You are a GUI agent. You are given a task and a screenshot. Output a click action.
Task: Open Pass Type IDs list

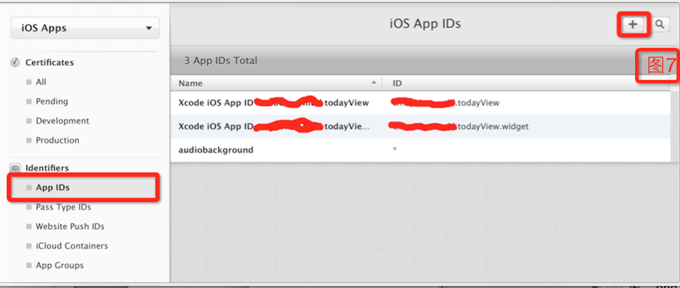click(x=63, y=207)
